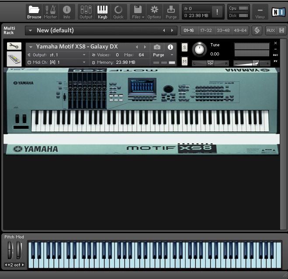This screenshot has width=288, height=279.
Task: Minimize all instrument headers in rack
Action: click(x=281, y=30)
